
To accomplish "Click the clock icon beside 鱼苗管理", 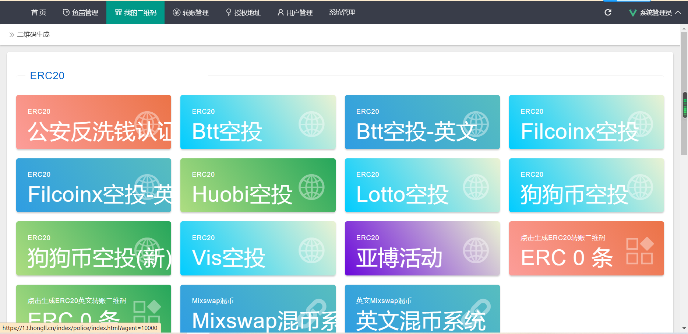I will point(66,13).
